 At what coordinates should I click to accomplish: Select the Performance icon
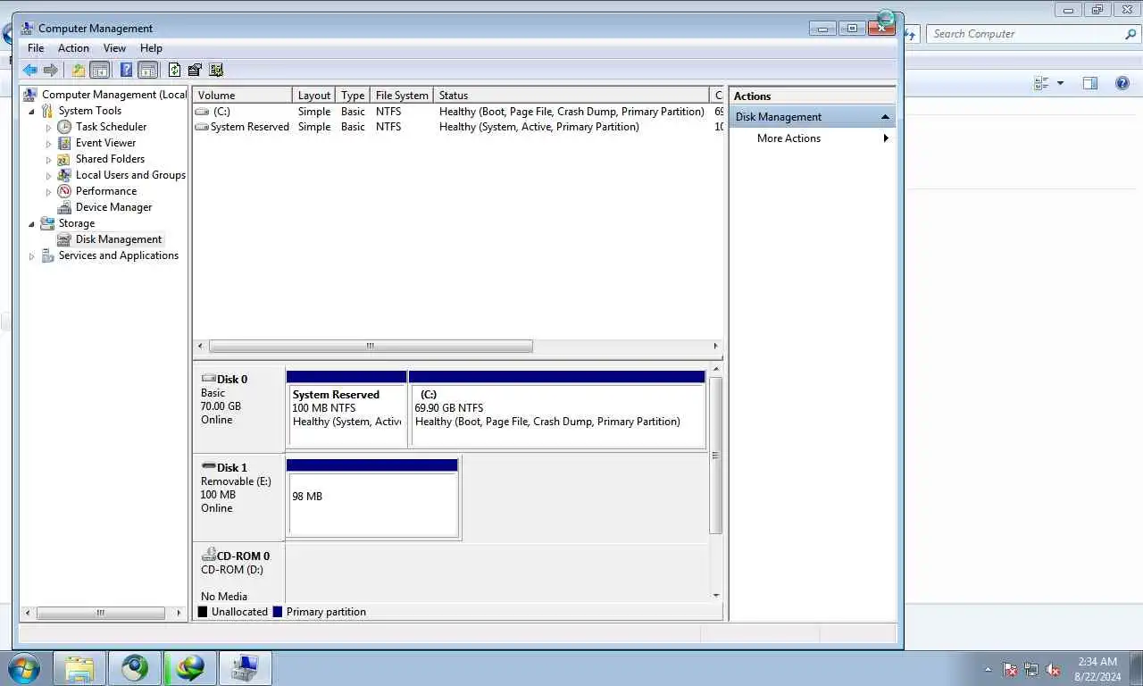click(64, 191)
